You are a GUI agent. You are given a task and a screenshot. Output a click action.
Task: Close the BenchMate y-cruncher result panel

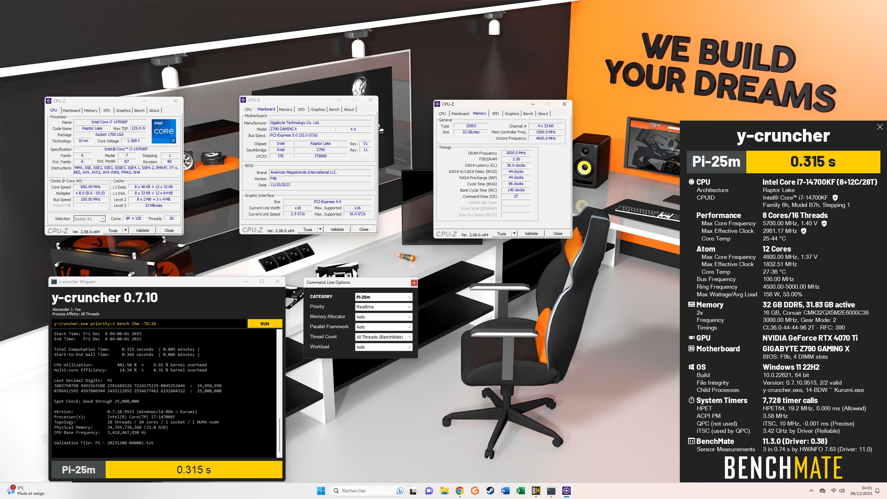click(880, 127)
